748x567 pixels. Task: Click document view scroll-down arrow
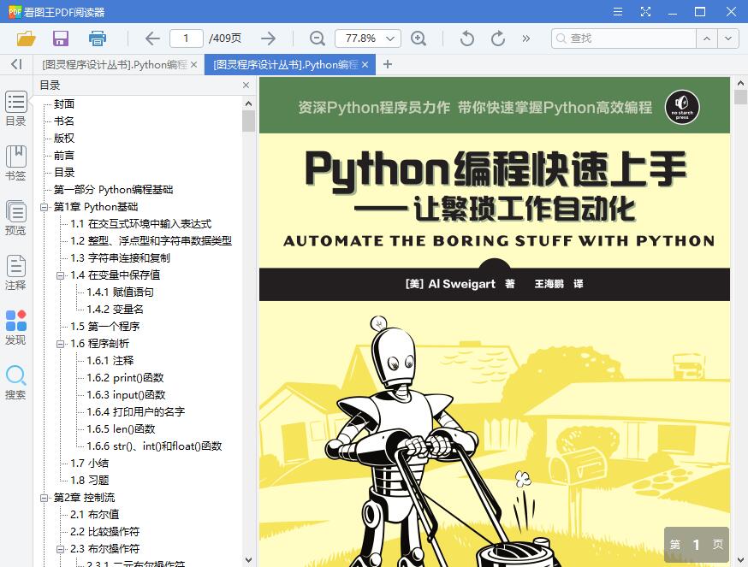[x=740, y=560]
